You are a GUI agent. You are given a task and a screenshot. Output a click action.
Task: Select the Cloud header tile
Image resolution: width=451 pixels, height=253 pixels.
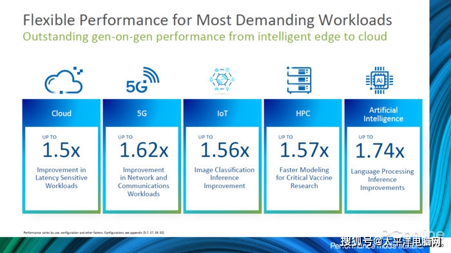point(61,113)
